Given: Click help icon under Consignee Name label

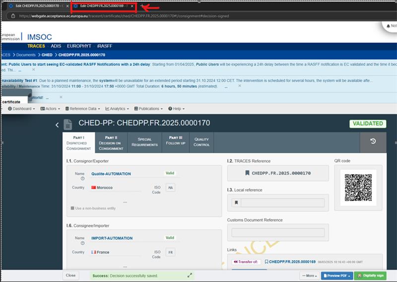Looking at the screenshot, I should click(82, 243).
